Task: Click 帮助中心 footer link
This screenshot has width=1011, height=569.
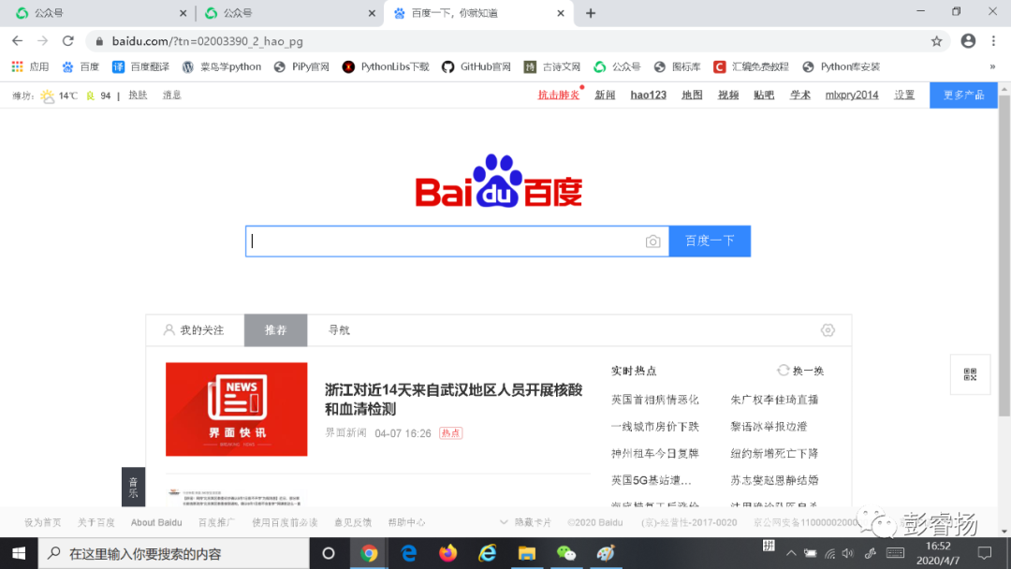Action: pos(407,522)
